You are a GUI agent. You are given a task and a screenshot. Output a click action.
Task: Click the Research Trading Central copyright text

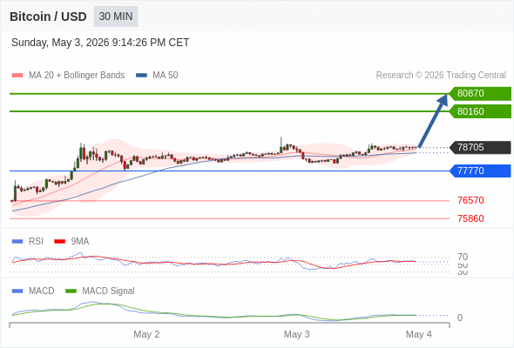(441, 76)
